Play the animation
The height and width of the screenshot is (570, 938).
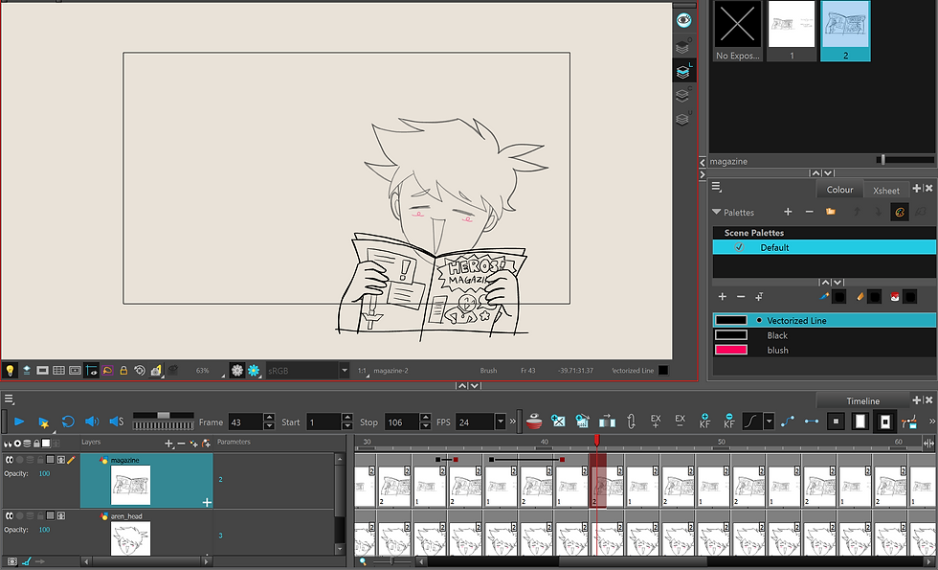click(x=18, y=422)
